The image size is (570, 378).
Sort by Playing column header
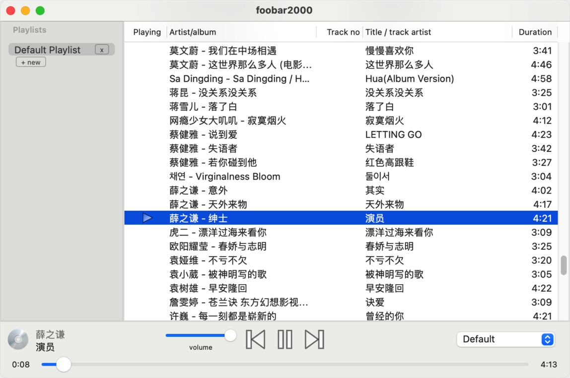click(x=147, y=32)
